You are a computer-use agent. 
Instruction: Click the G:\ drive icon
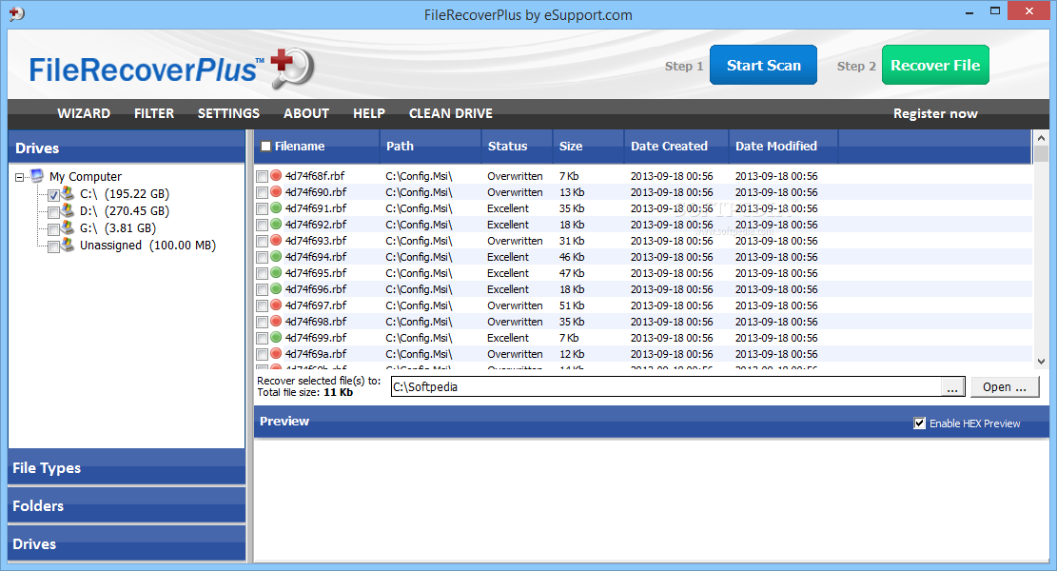point(69,227)
